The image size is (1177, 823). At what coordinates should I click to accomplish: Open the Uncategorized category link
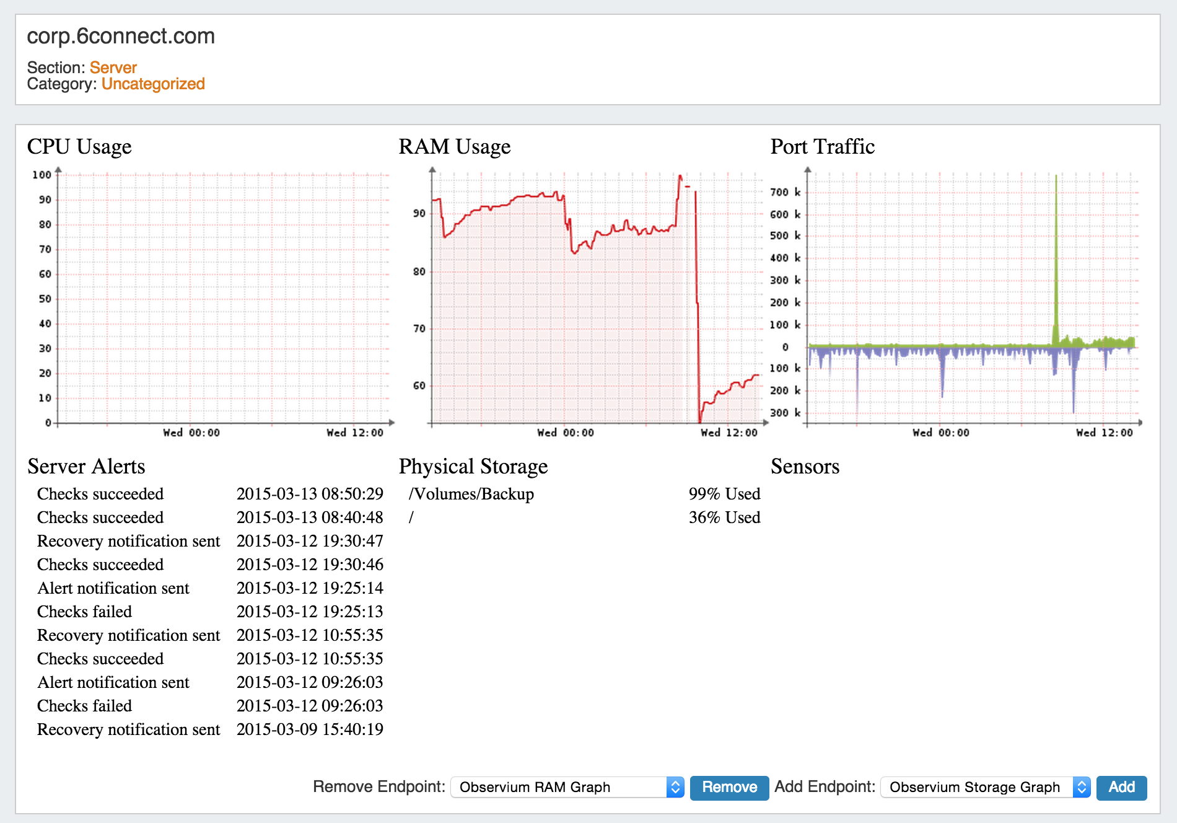click(153, 84)
